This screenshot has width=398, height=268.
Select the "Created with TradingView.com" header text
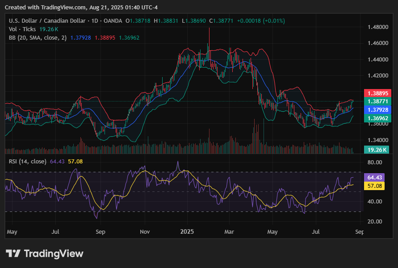46,7
